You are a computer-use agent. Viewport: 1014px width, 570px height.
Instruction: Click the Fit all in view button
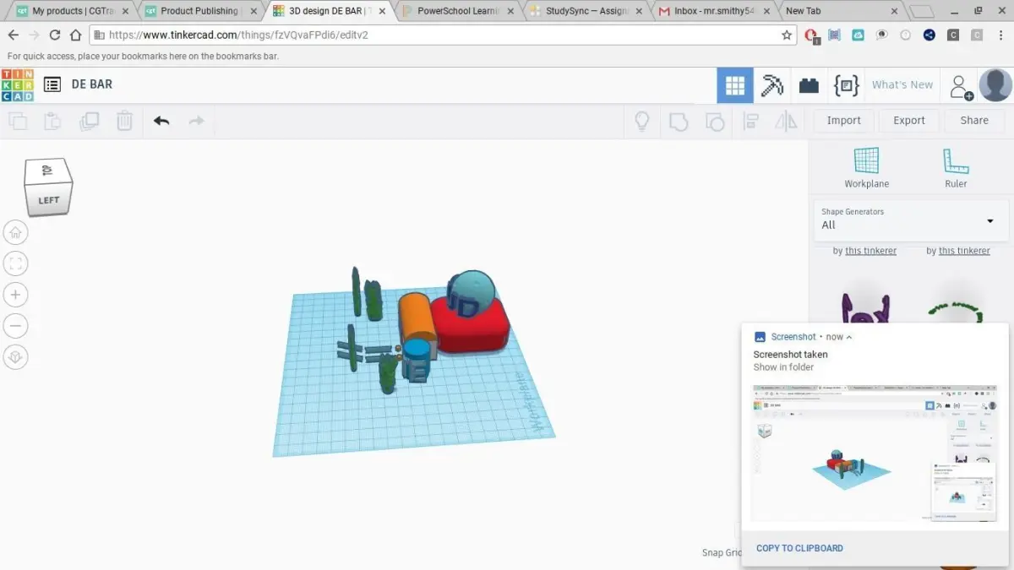[x=15, y=263]
